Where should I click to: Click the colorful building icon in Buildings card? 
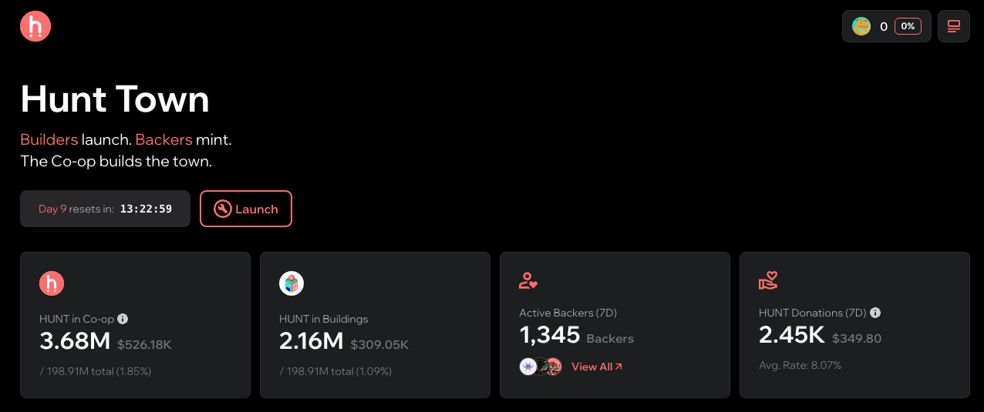(291, 283)
